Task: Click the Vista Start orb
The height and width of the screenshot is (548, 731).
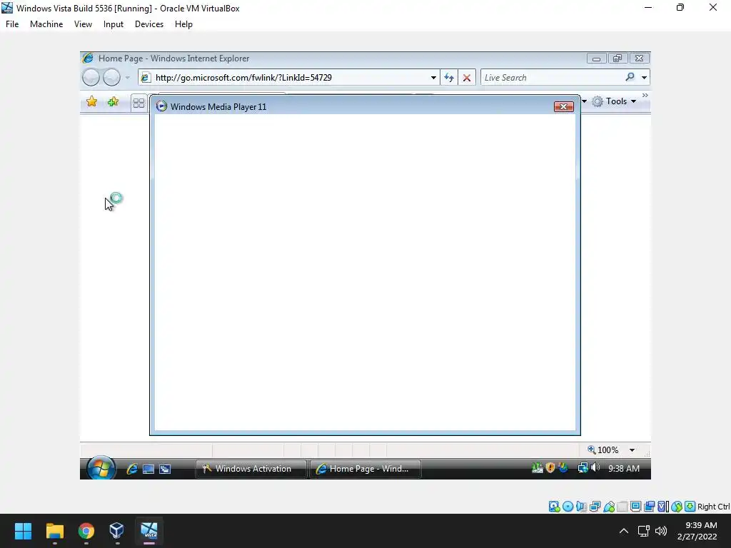Action: 100,468
